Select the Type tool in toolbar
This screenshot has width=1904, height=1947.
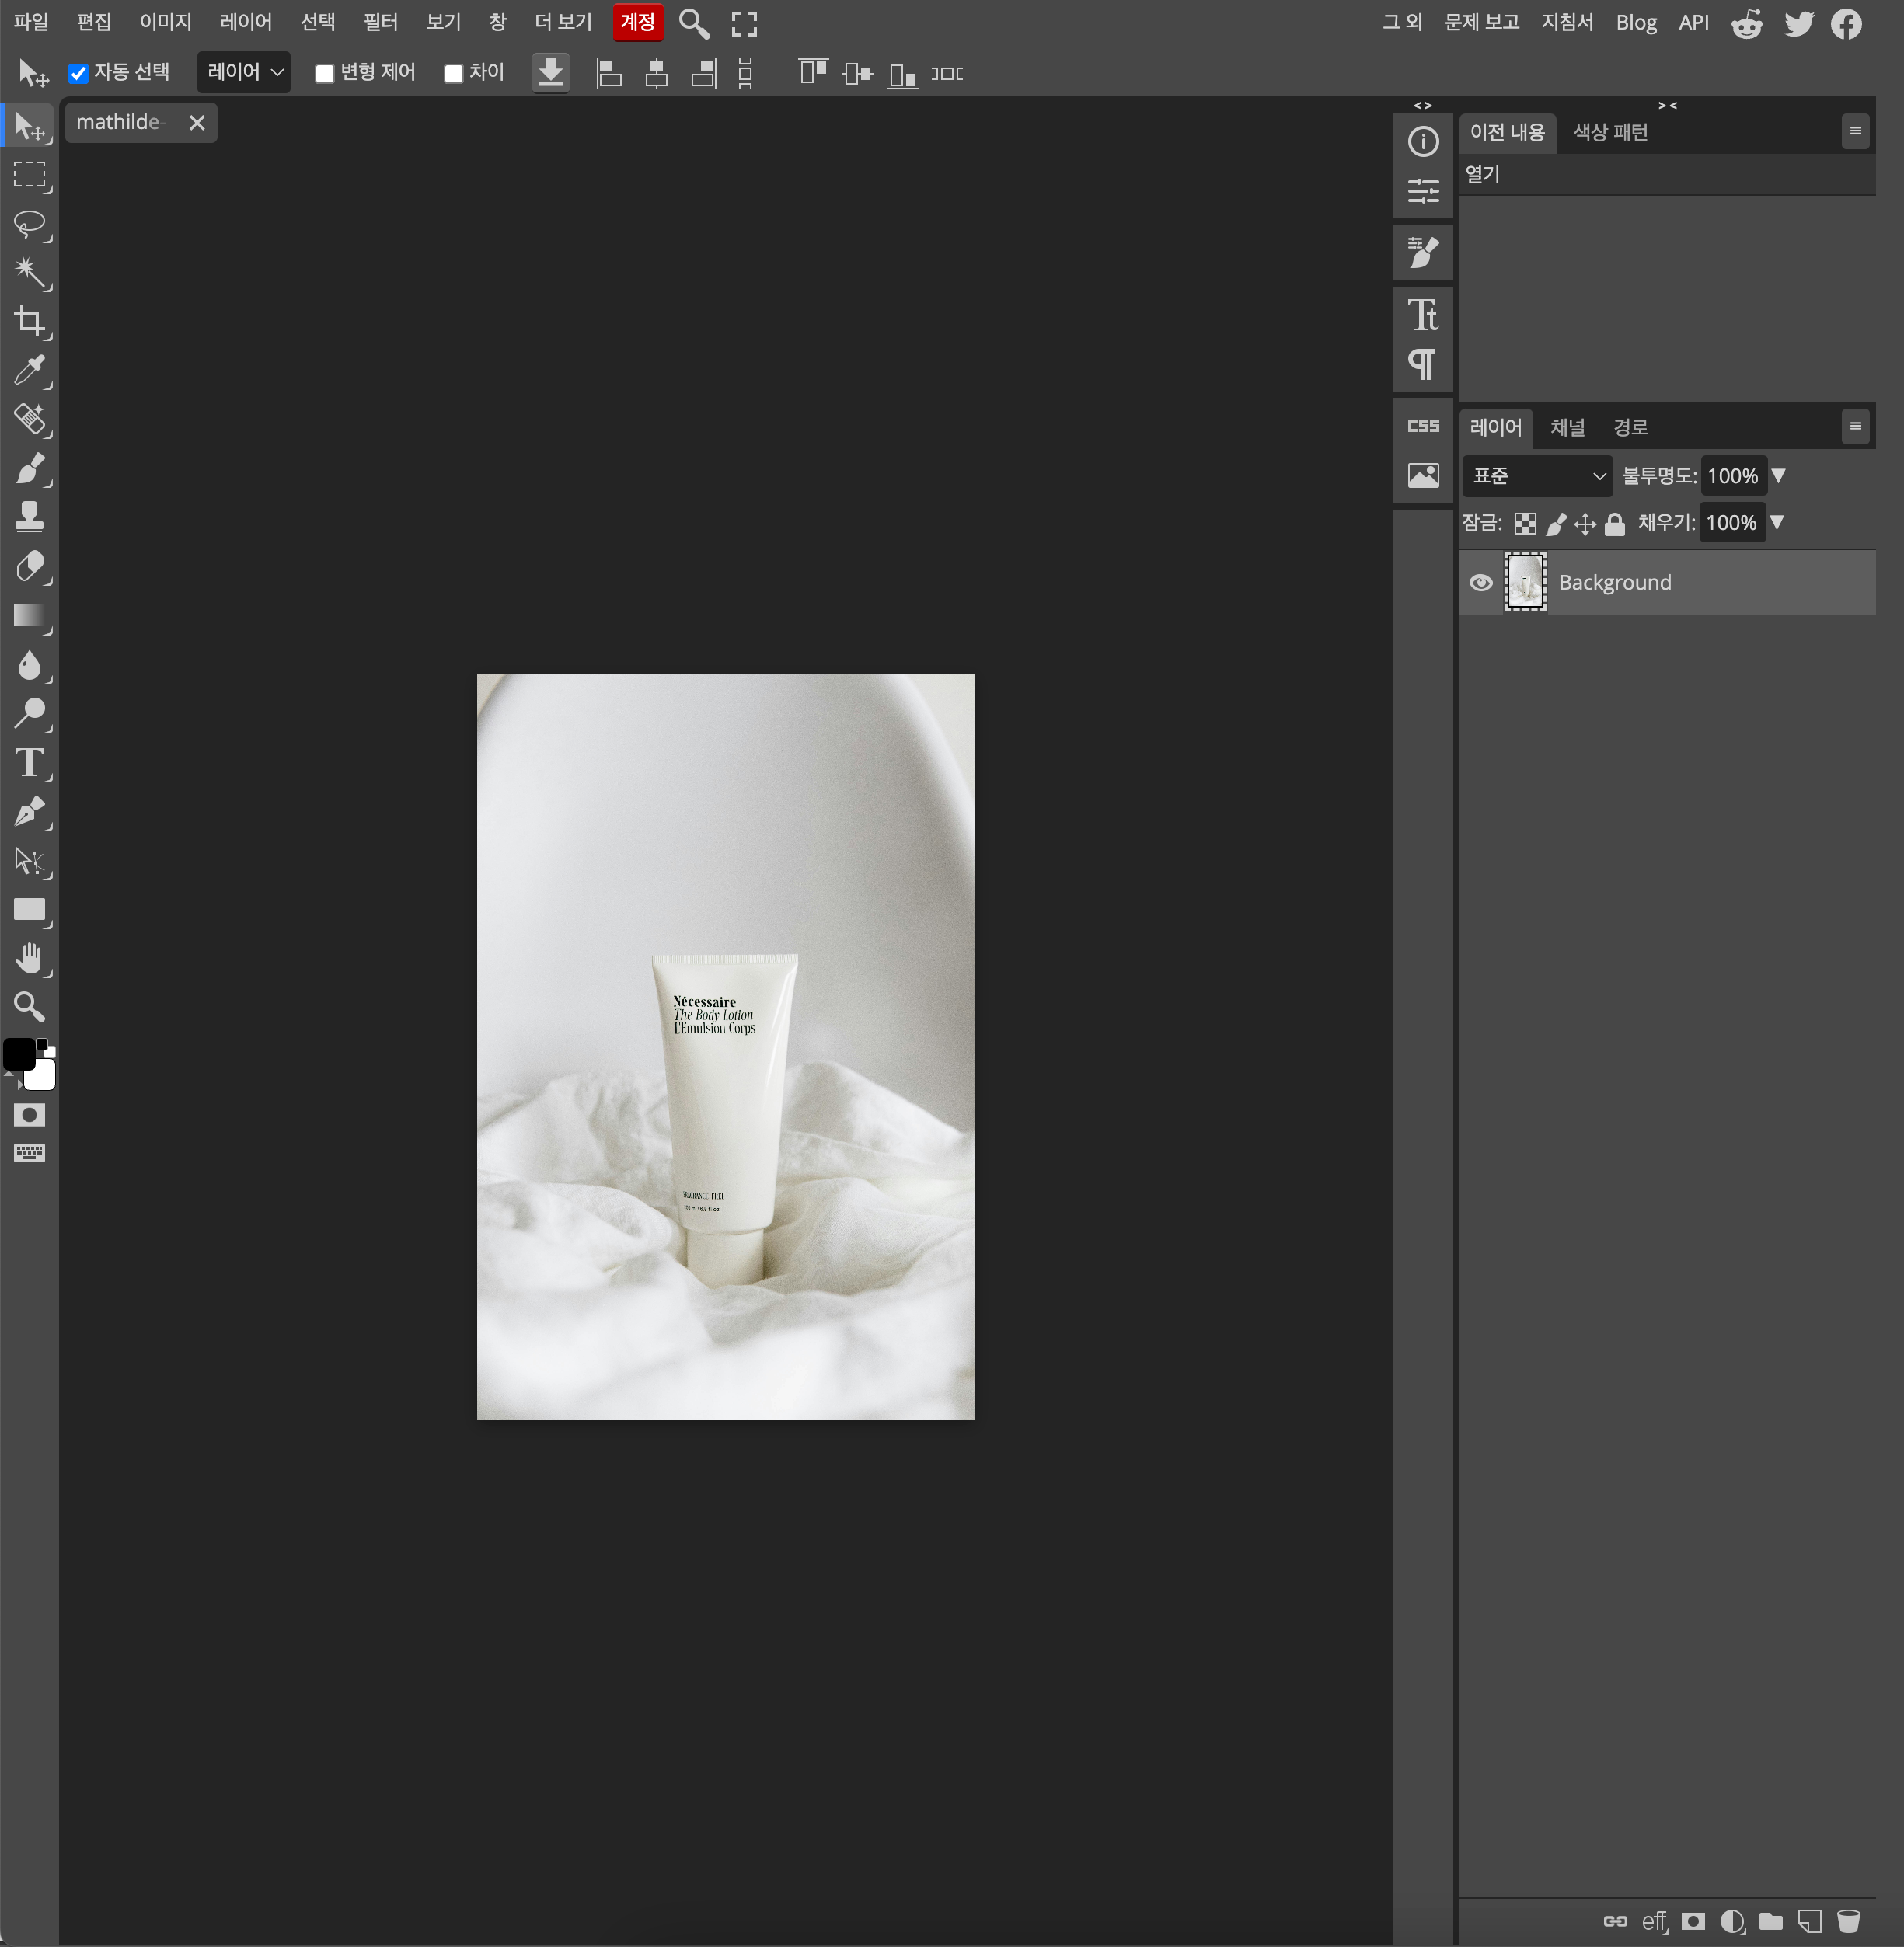click(29, 763)
